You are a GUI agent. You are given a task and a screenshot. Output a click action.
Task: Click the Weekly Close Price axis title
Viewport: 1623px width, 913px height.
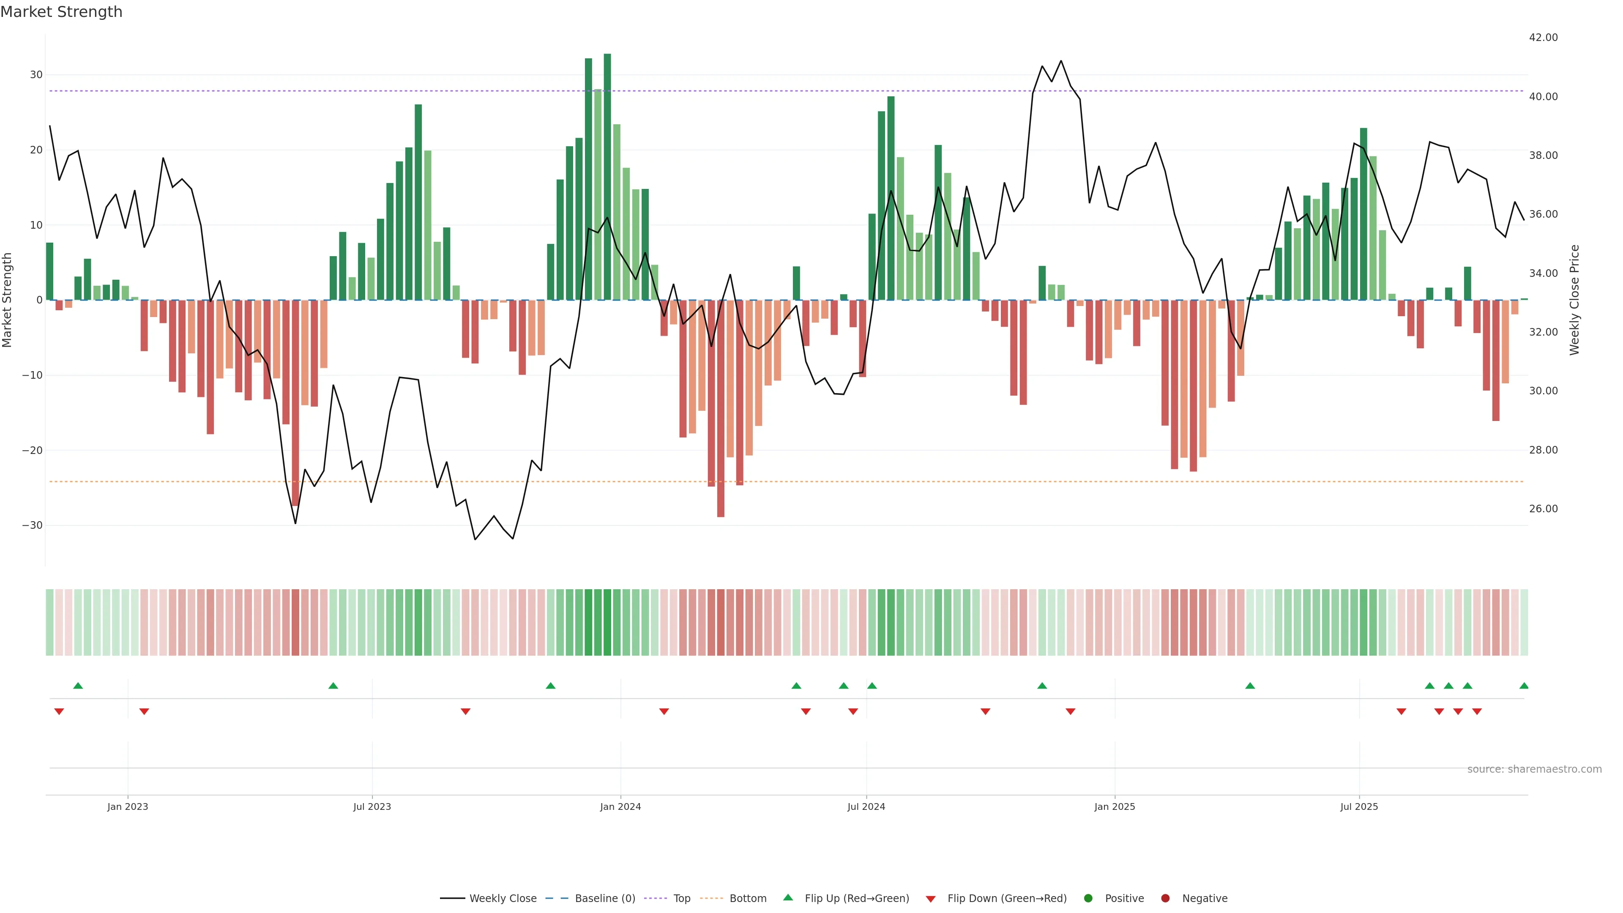1574,300
